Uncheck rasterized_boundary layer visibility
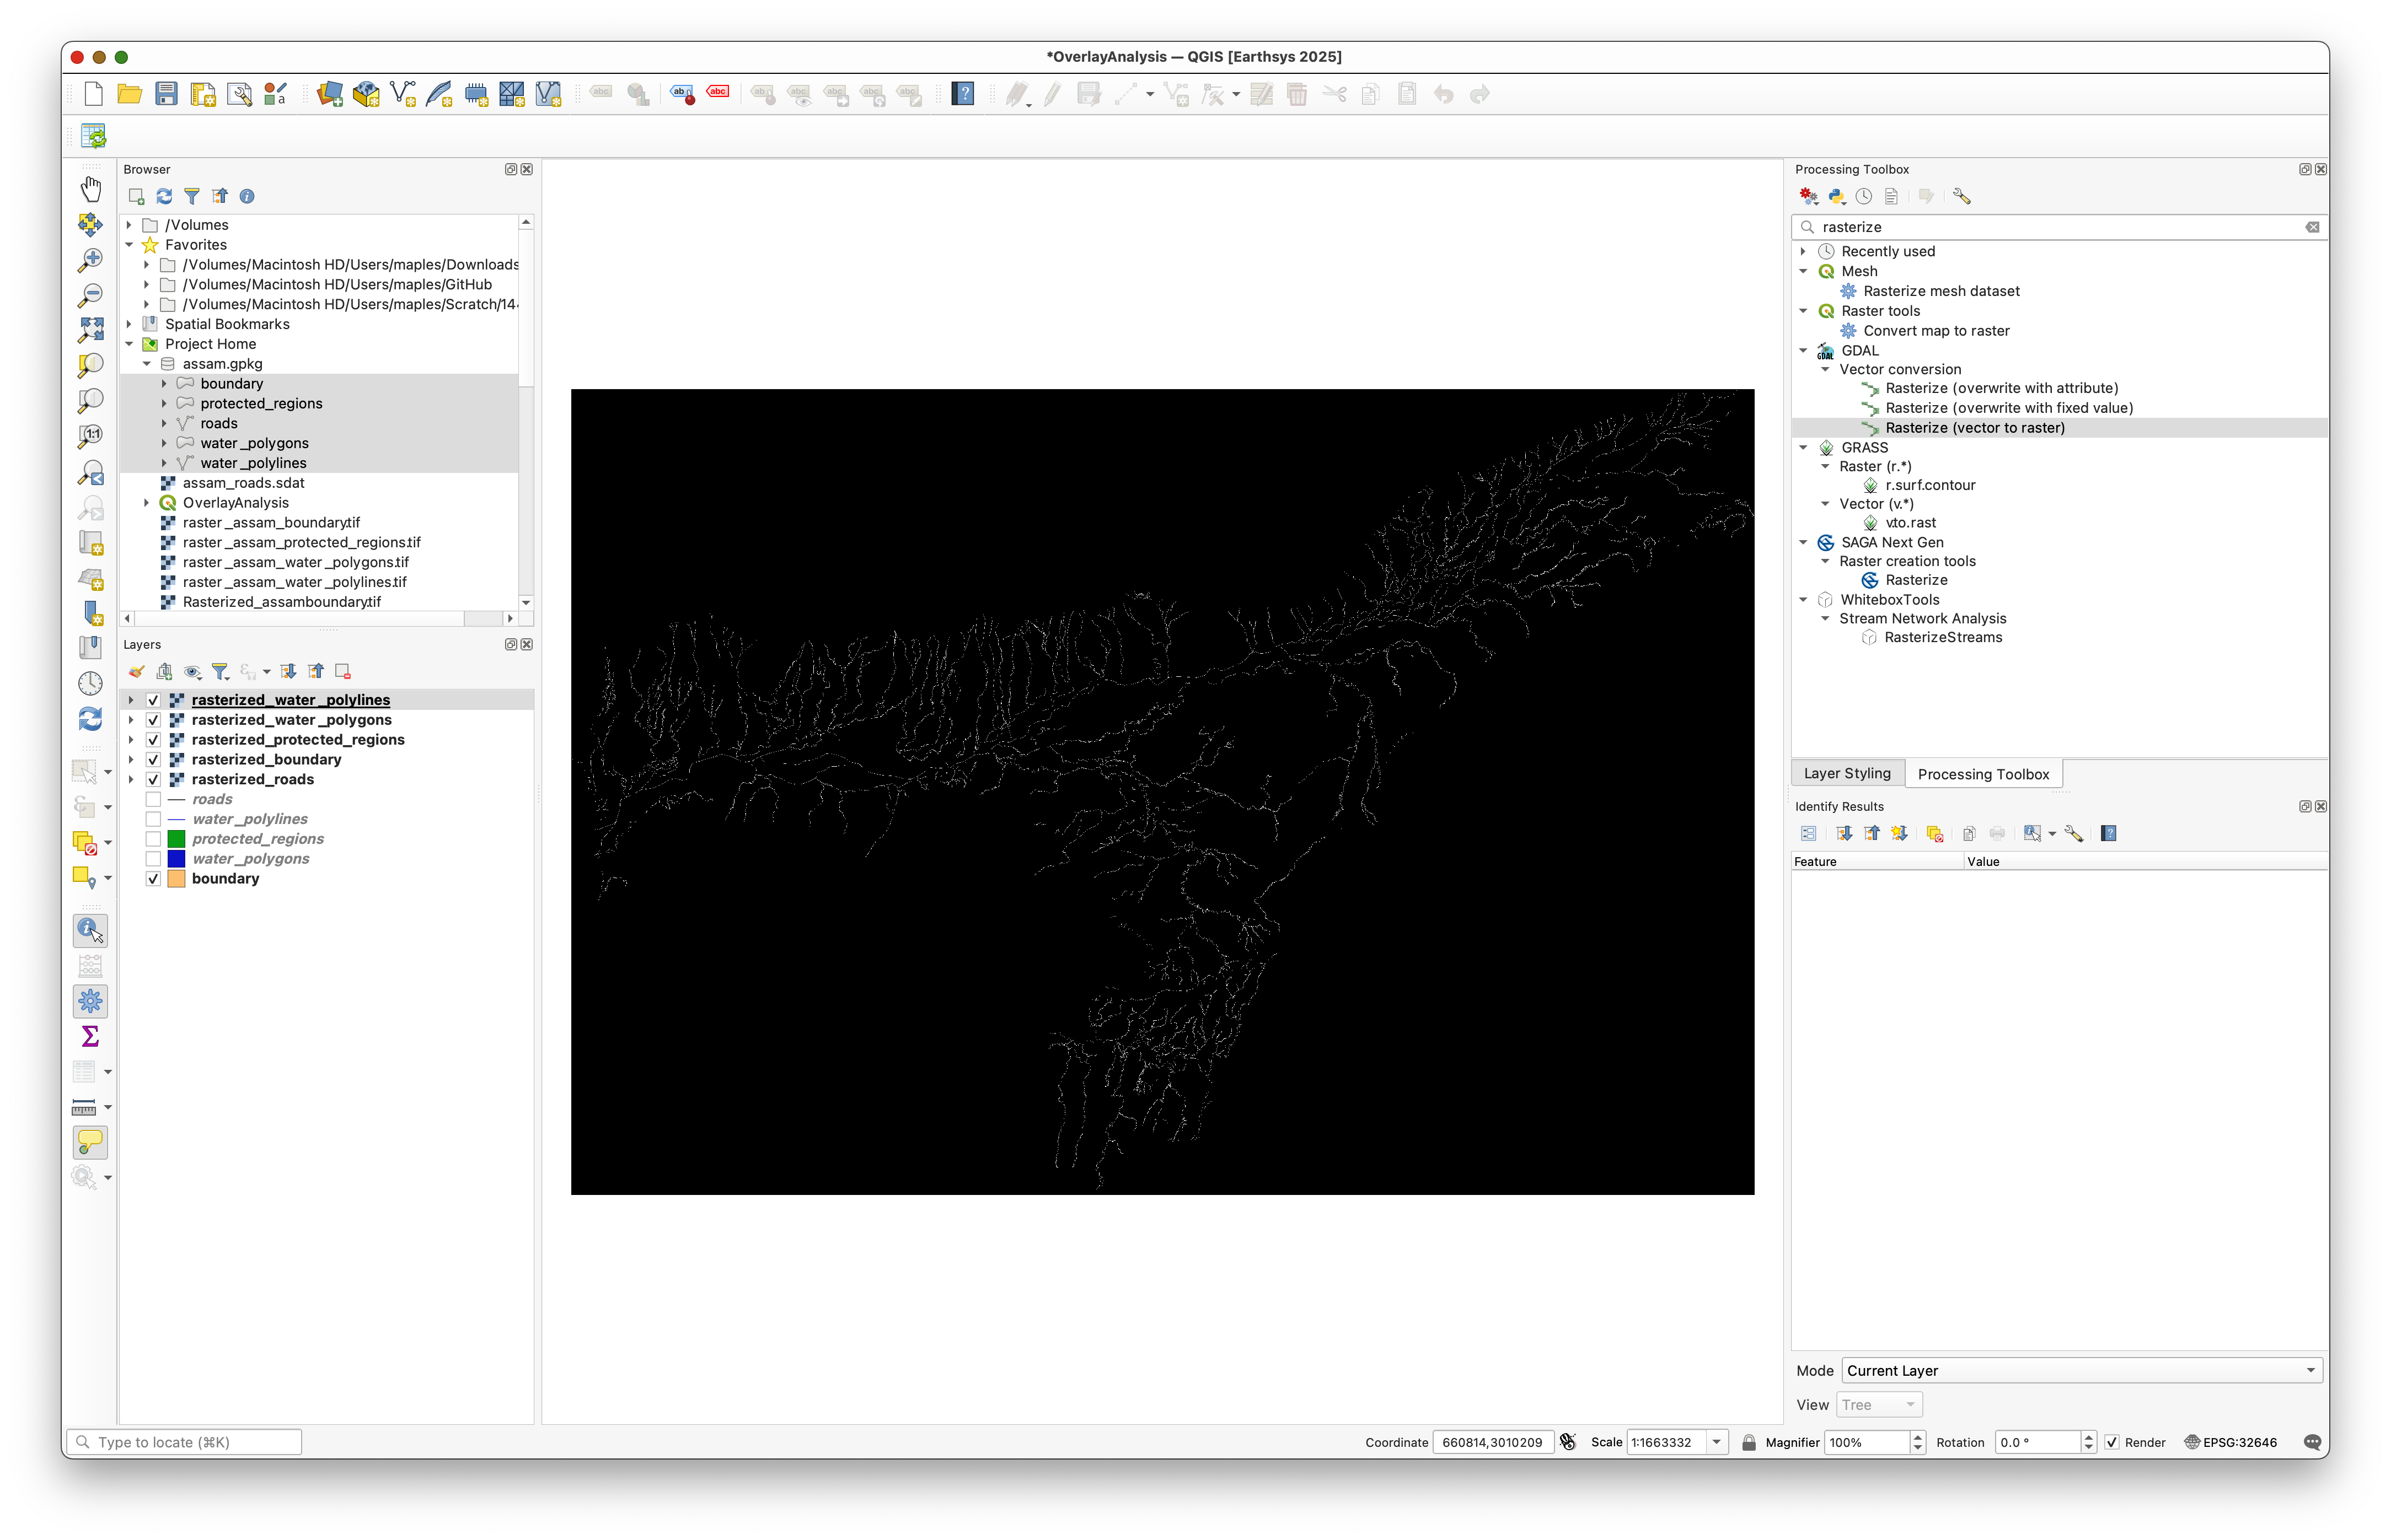 [153, 760]
